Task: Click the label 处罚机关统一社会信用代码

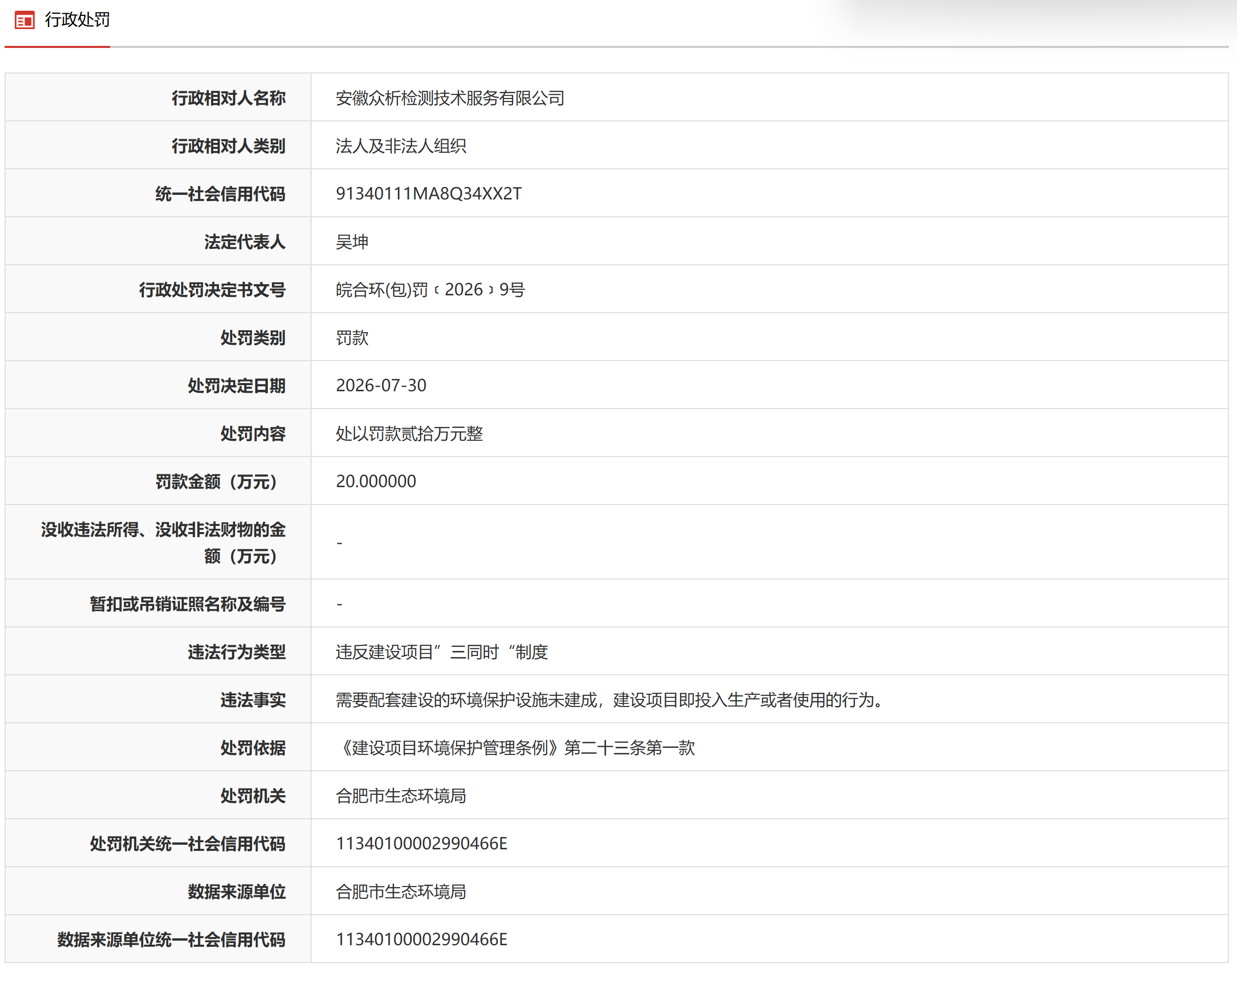Action: tap(188, 843)
